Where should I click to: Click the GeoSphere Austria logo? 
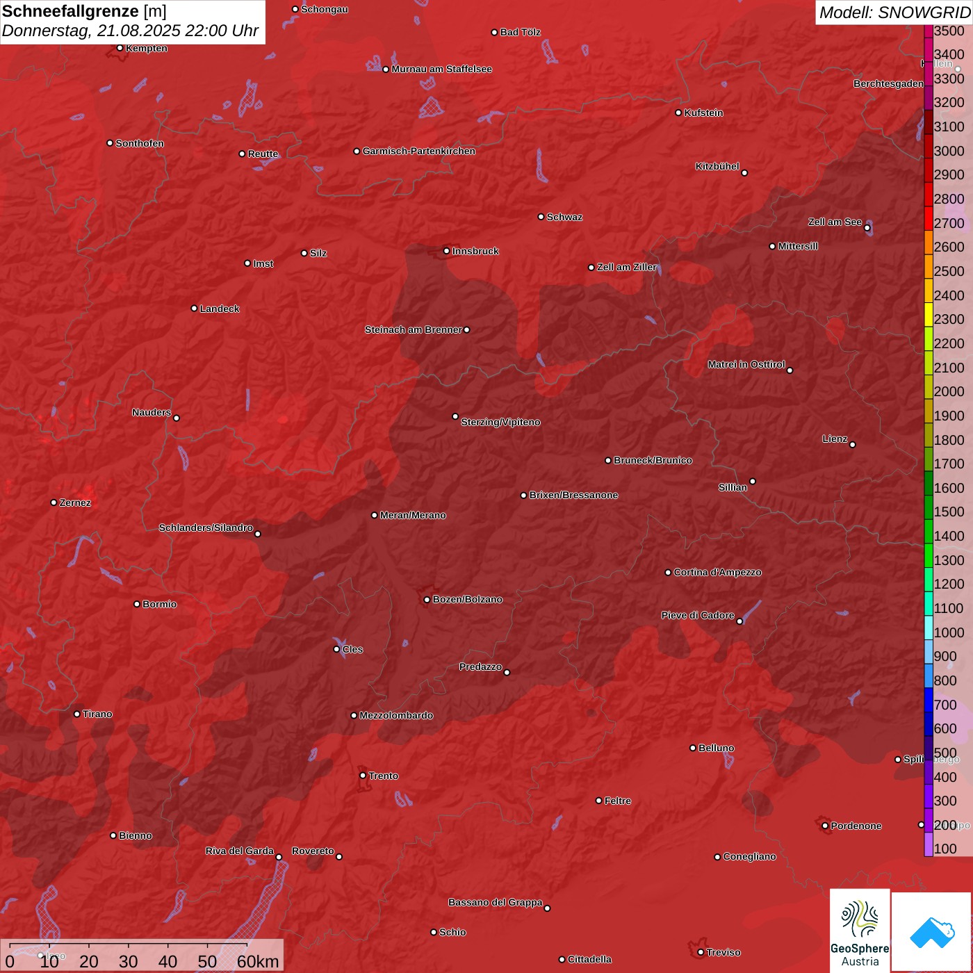click(x=860, y=931)
